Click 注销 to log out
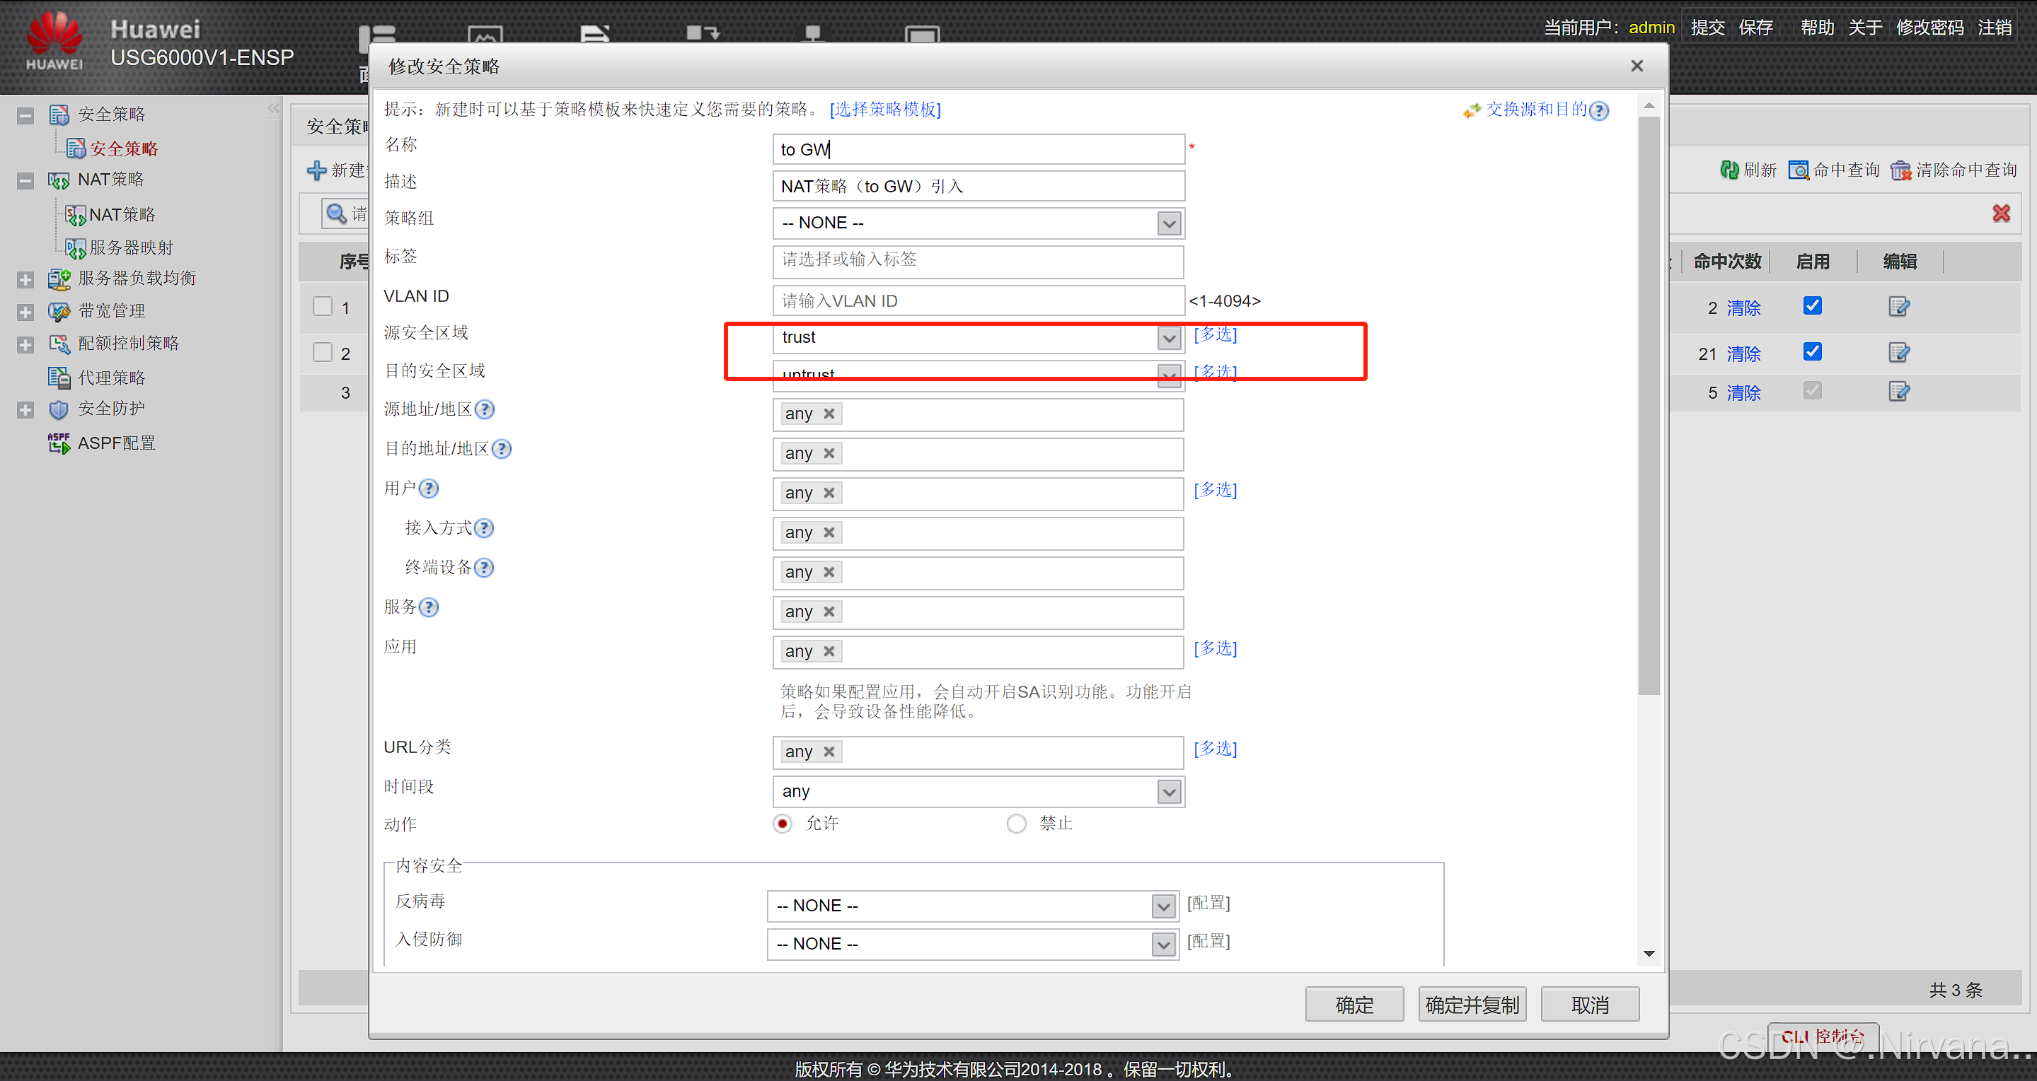Screen dimensions: 2037x1081 [1995, 28]
